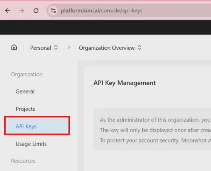
Task: Click the browser back arrow
Action: pyautogui.click(x=8, y=11)
